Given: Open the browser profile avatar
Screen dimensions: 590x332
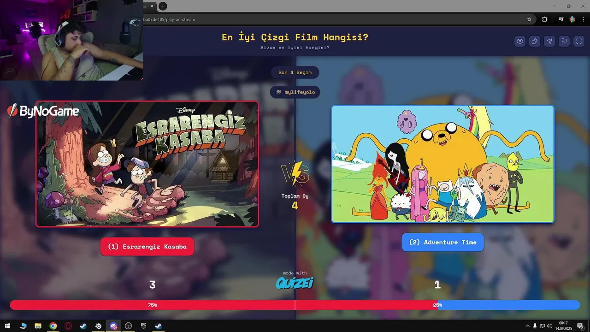Looking at the screenshot, I should 572,19.
